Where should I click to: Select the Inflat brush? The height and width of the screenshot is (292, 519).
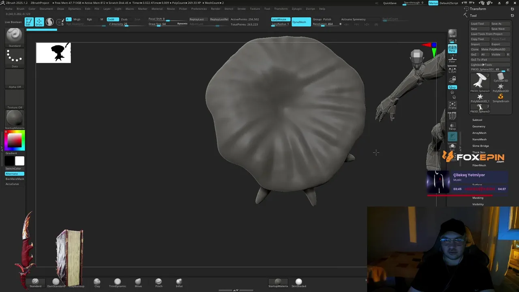pos(179,283)
